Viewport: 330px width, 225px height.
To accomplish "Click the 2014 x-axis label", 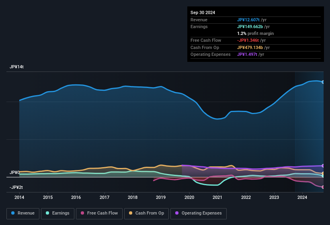I will tap(19, 197).
